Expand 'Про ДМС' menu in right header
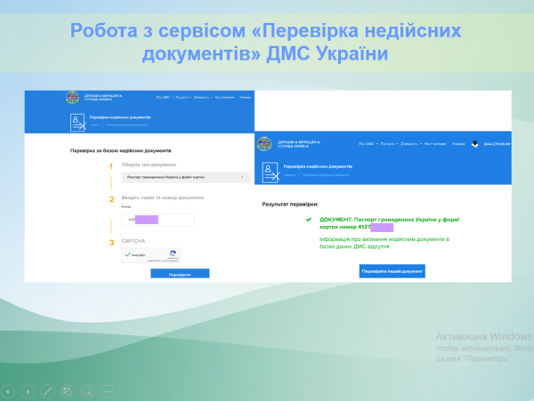The image size is (534, 401). coord(366,143)
